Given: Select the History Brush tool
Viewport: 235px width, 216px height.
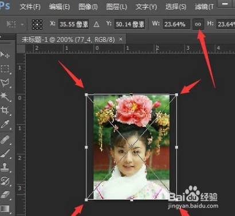Looking at the screenshot, I should [x=5, y=181].
